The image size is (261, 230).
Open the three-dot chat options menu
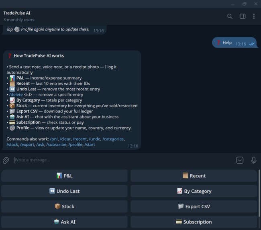pyautogui.click(x=254, y=16)
